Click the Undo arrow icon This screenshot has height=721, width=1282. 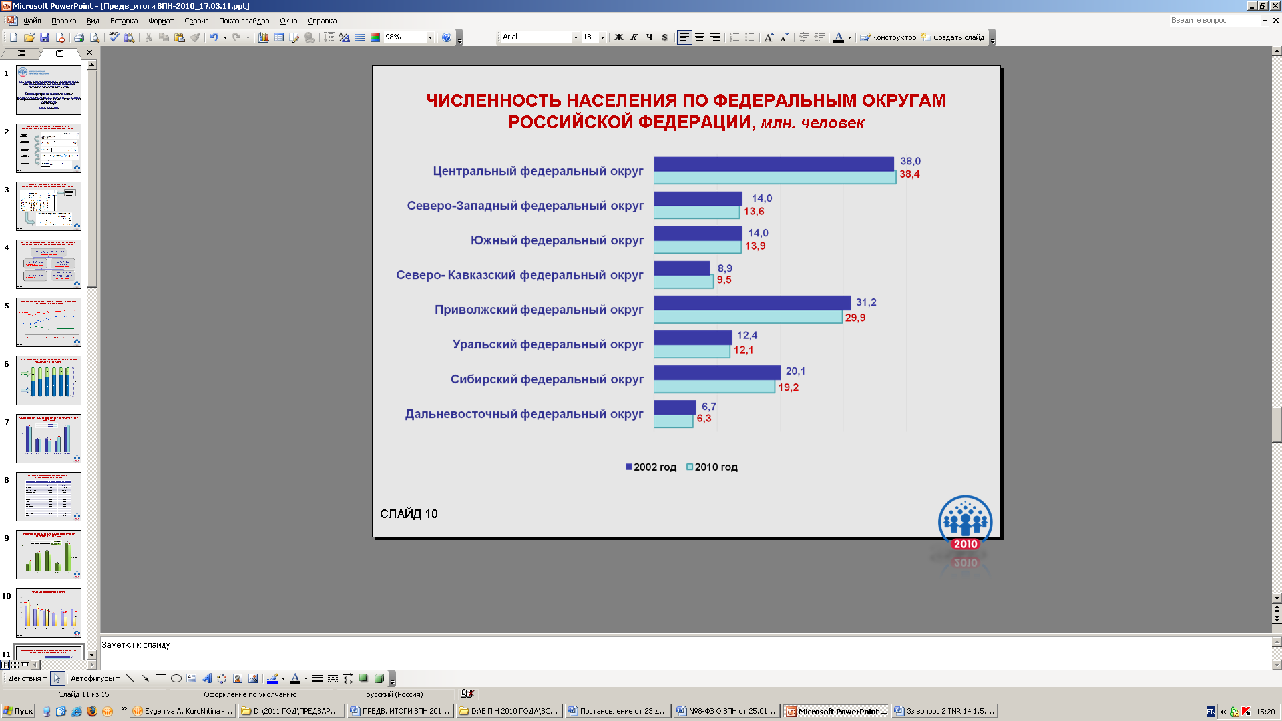click(x=214, y=37)
